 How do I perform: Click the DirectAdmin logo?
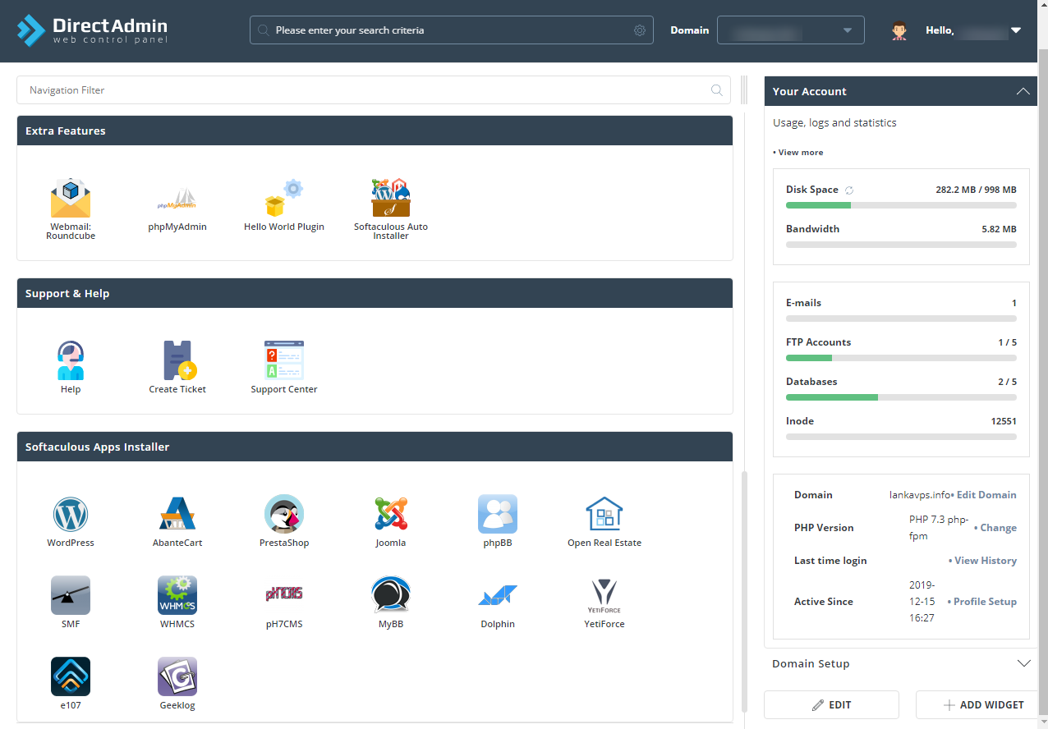click(x=92, y=30)
